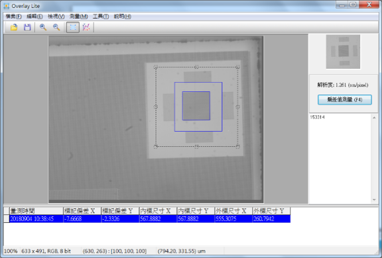Click the inner blue box in the image

[x=196, y=106]
